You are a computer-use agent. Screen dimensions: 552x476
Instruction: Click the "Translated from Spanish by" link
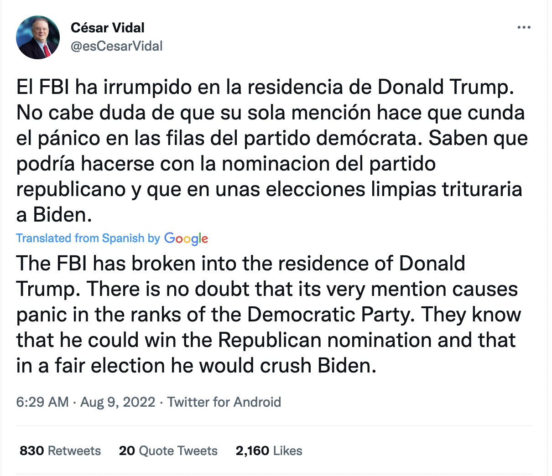click(88, 238)
